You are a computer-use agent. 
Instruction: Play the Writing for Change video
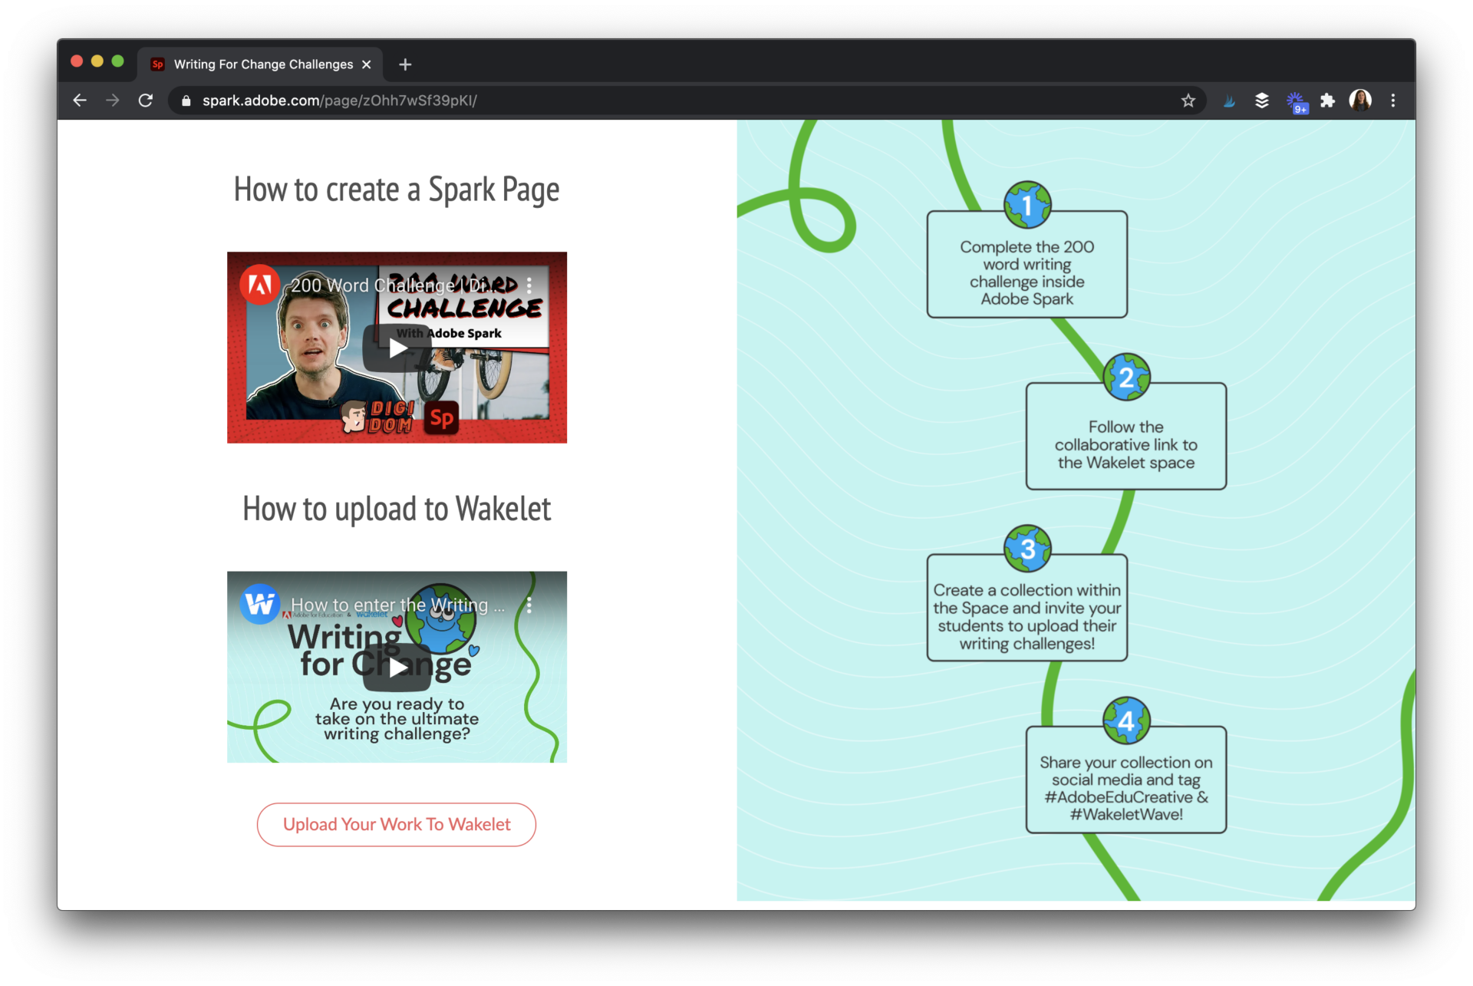(397, 668)
